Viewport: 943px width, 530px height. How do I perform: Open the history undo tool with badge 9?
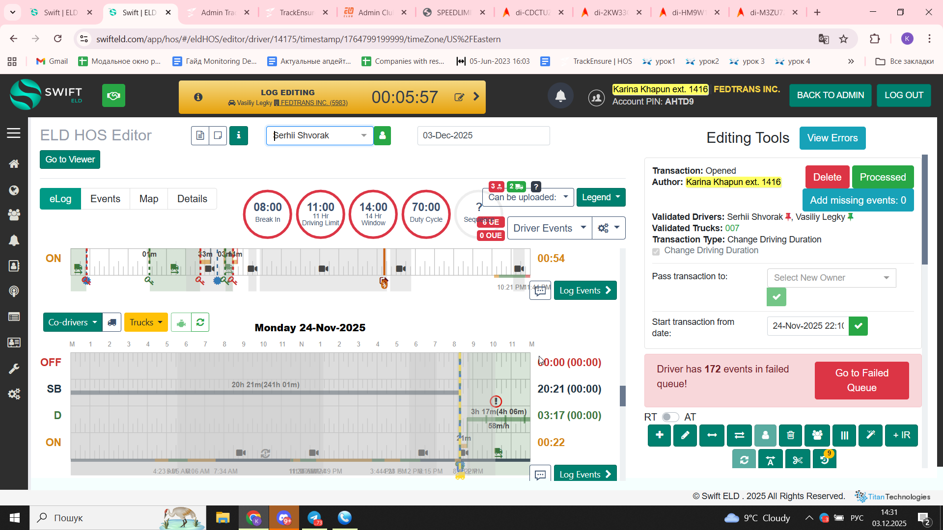point(824,460)
